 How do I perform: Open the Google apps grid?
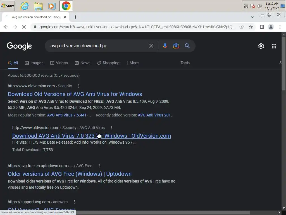[x=274, y=46]
